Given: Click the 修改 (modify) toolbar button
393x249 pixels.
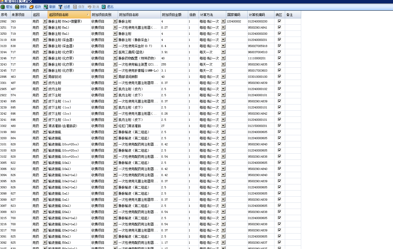Looking at the screenshot, I should 35,7.
